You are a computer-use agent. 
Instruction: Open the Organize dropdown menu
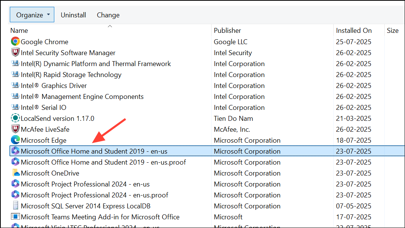tap(32, 15)
